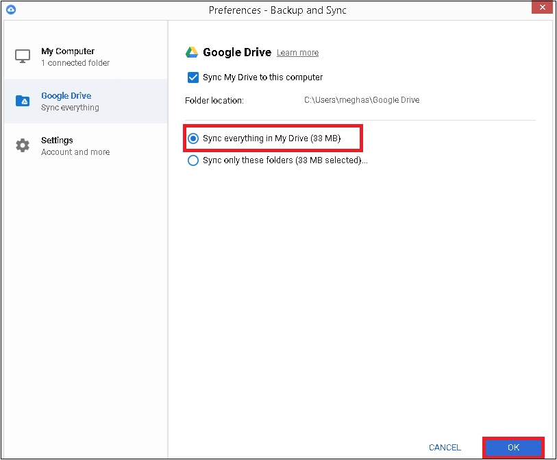Click the Google Drive folder icon in sidebar
557x460 pixels.
click(x=23, y=101)
